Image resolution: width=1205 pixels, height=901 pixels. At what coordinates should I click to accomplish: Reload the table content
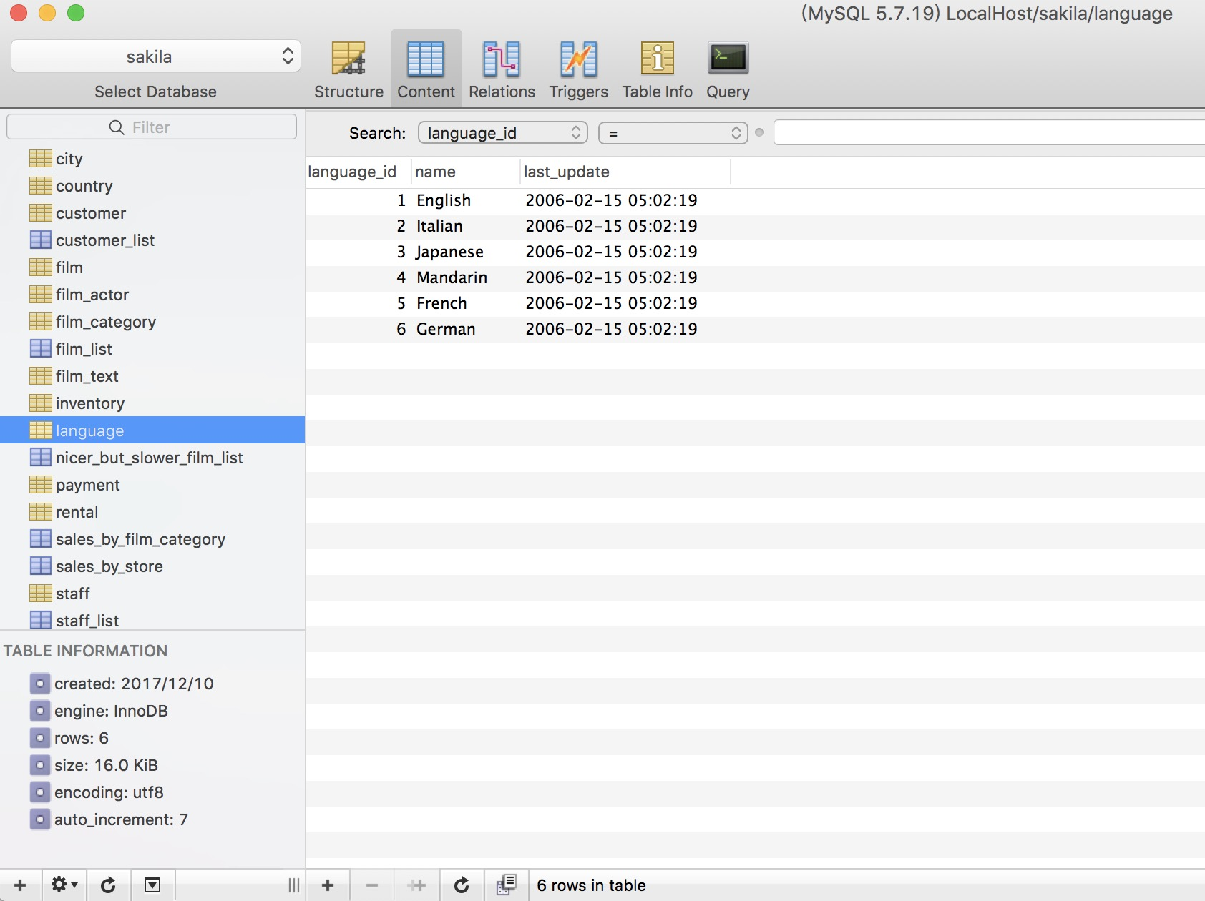pyautogui.click(x=462, y=885)
